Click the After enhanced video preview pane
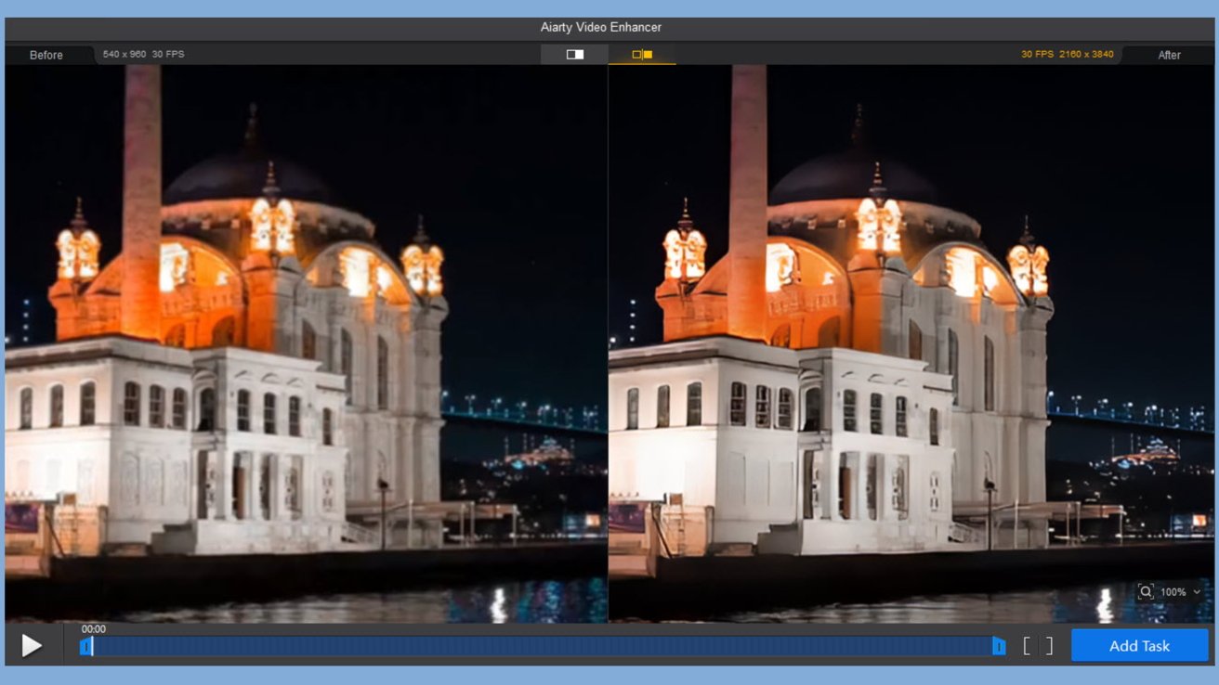 [911, 343]
